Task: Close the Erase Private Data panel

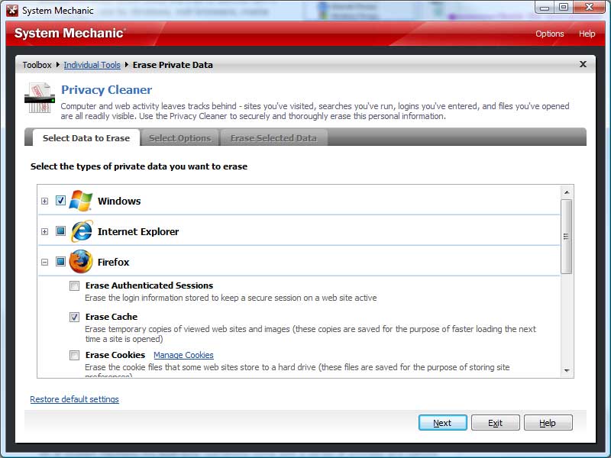Action: (x=583, y=64)
